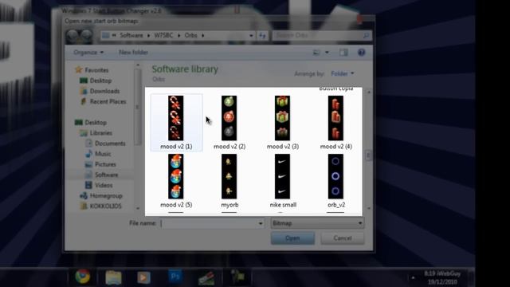Click the file list scroll down arrow

coord(368,208)
